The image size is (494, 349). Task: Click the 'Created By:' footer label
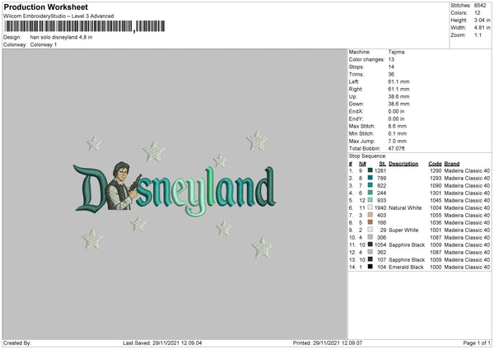coord(17,342)
